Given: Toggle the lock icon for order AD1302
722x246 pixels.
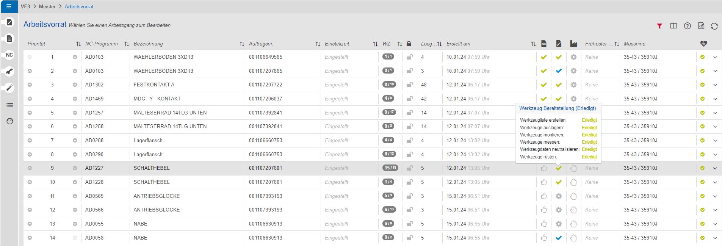Looking at the screenshot, I should tap(410, 85).
